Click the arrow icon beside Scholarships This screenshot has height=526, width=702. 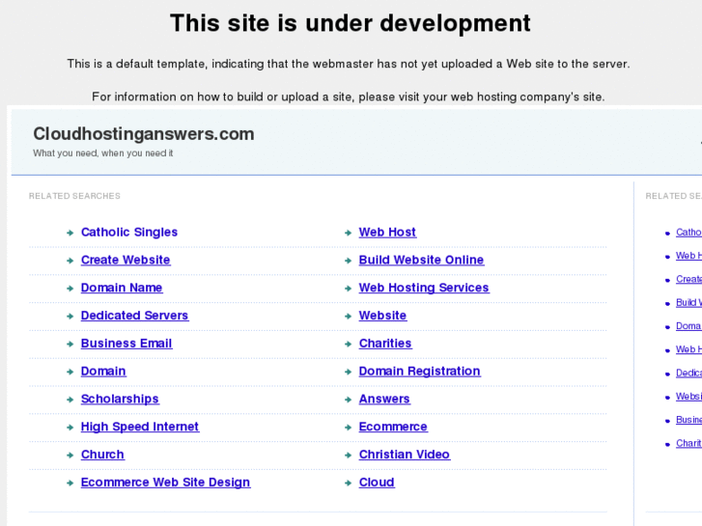(x=70, y=400)
